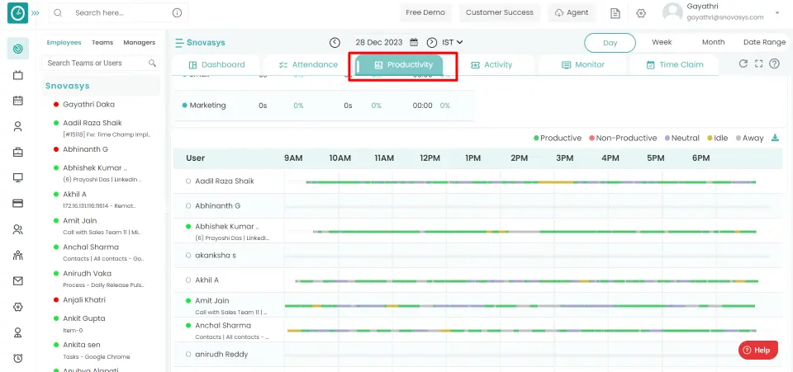Open the briefcase sidebar icon
Screen dimensions: 793x372
pyautogui.click(x=17, y=152)
